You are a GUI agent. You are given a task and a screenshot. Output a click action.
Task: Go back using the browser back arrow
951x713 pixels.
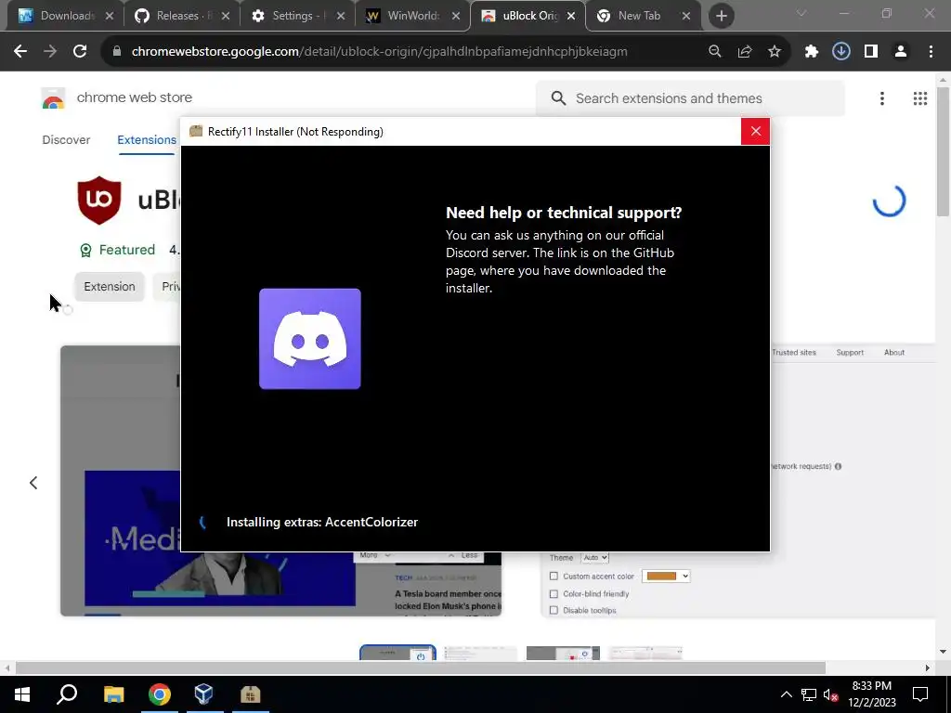[x=20, y=52]
